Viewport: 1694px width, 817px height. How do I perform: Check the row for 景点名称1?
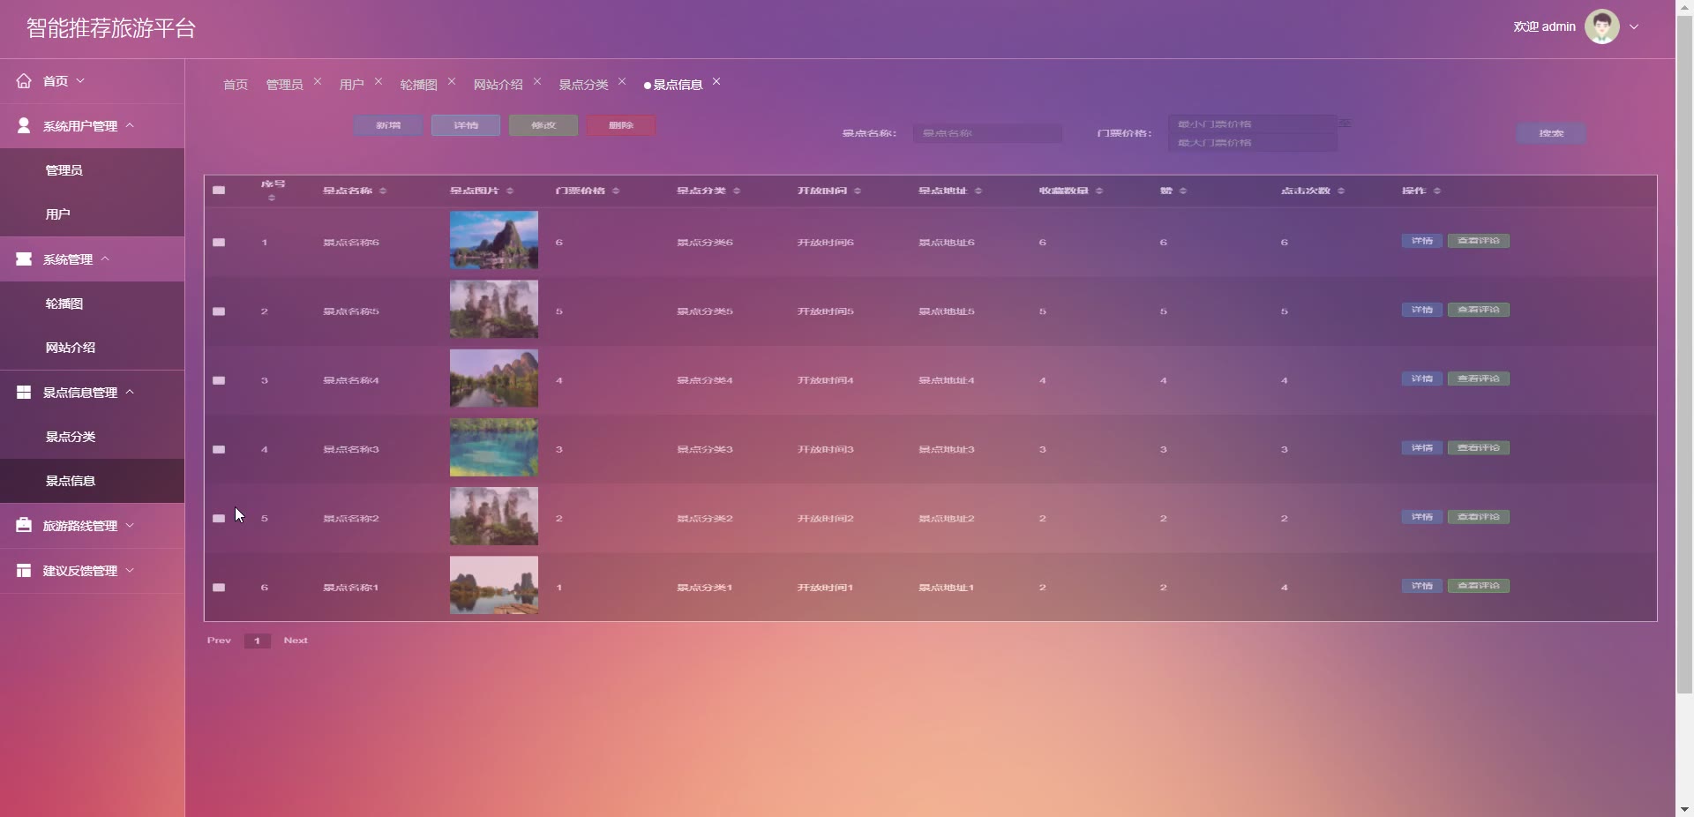(219, 587)
